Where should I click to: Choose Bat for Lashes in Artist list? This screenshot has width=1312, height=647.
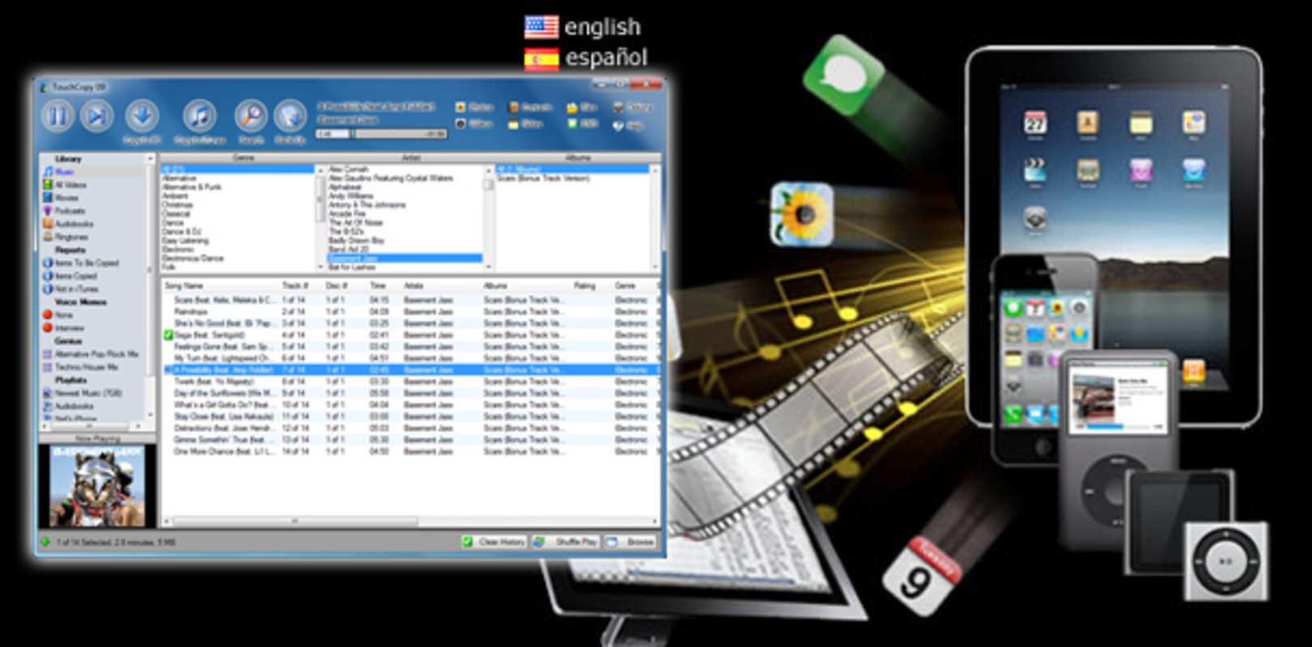pyautogui.click(x=352, y=267)
